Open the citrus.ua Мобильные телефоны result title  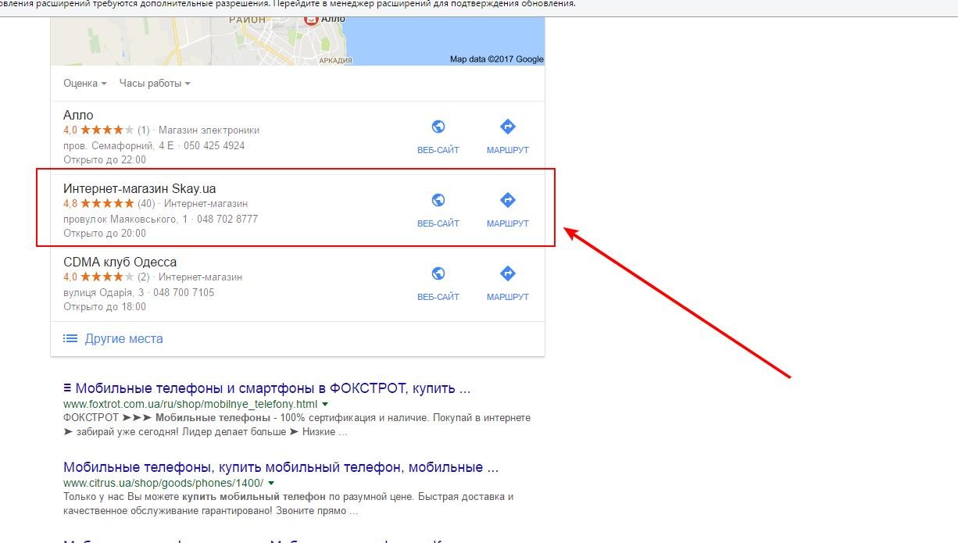[x=281, y=467]
